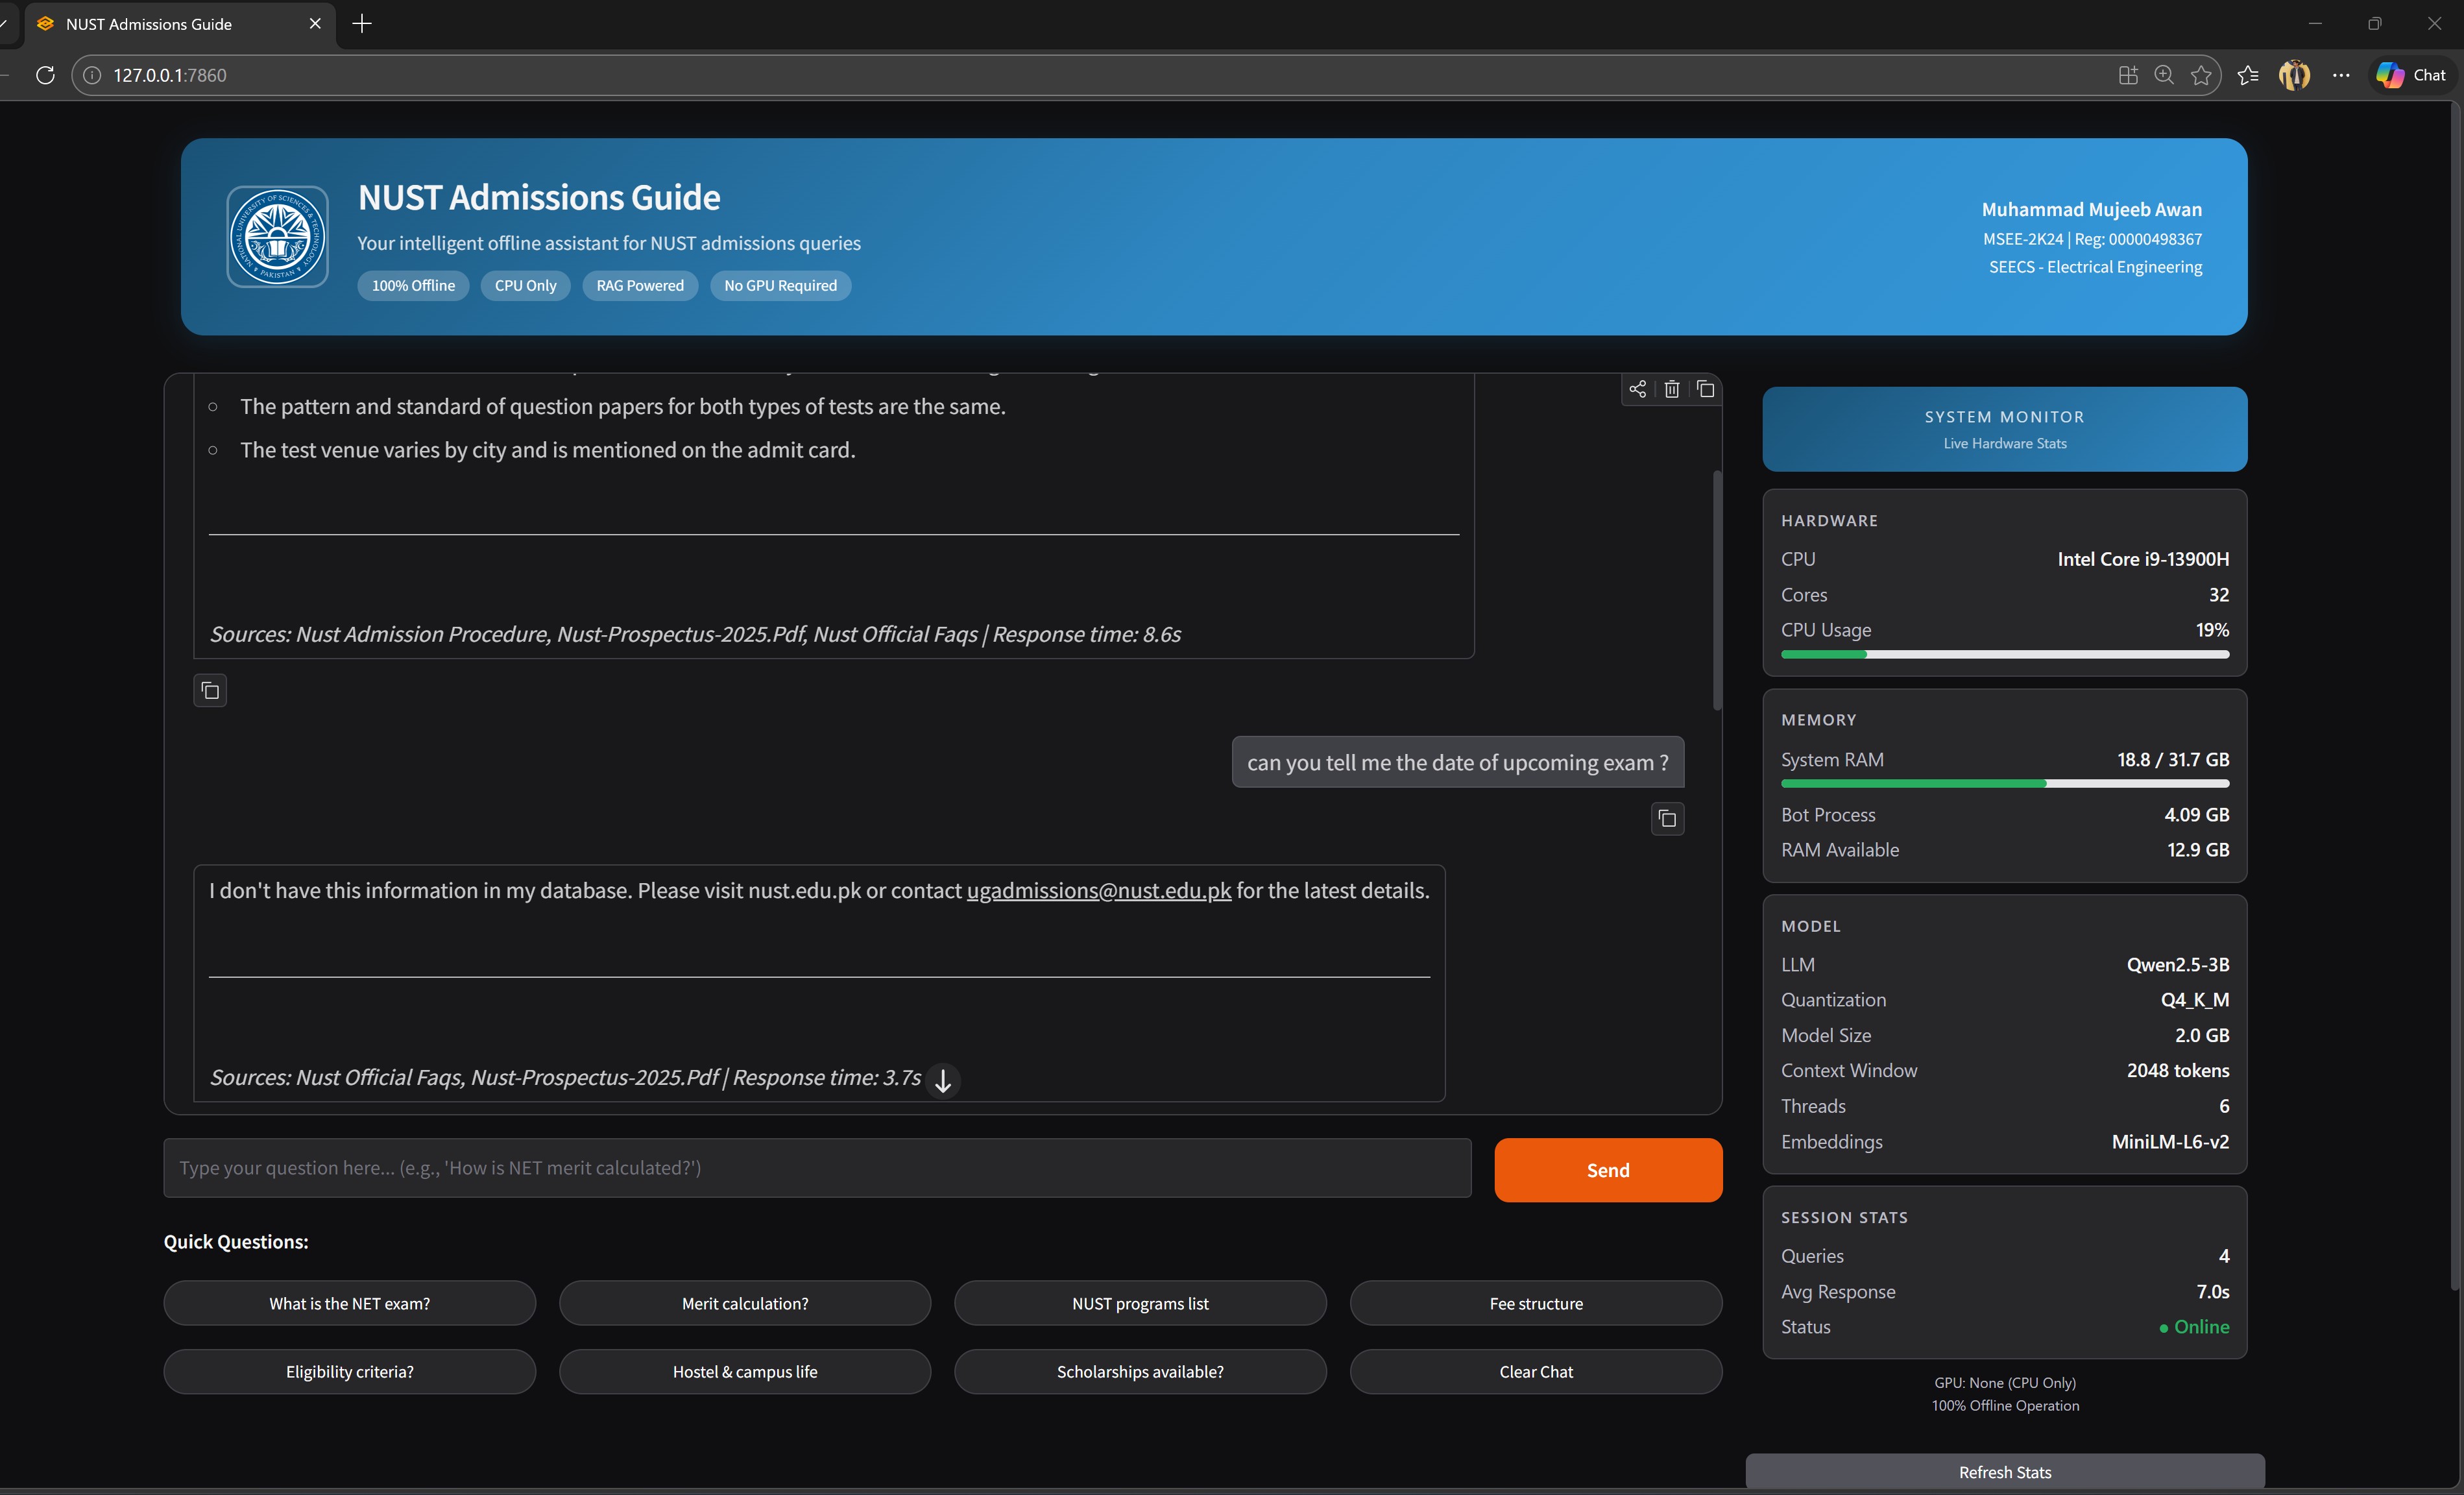Click the 'MSEE-2K24 | Reg: 00000498367' line
This screenshot has height=1495, width=2464.
pos(2092,239)
